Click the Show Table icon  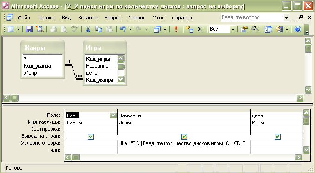click(190, 29)
